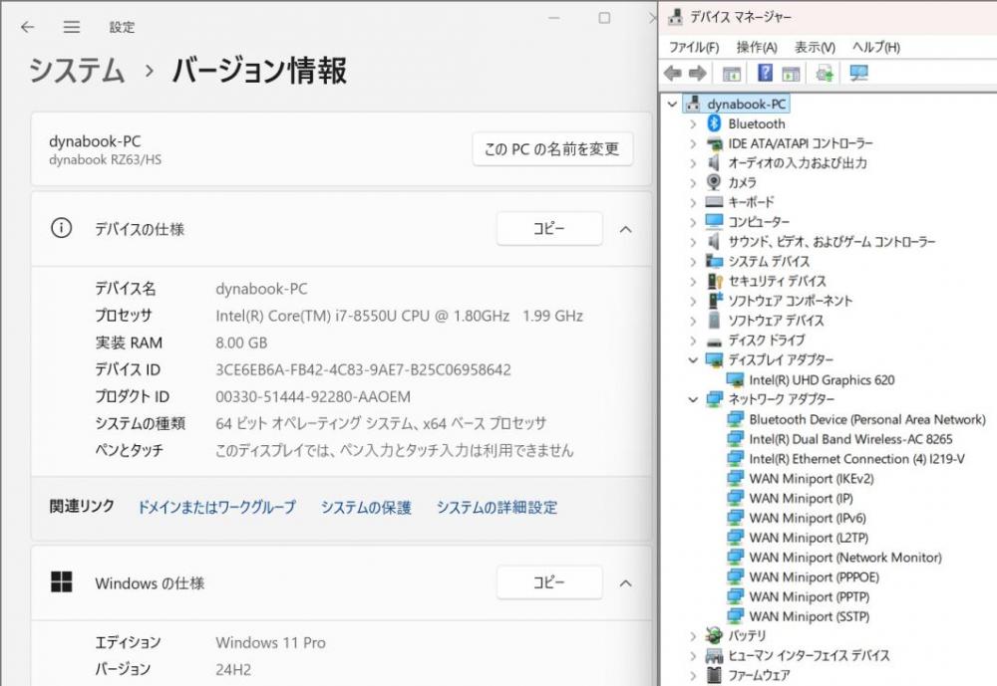Screen dimensions: 997x686
Task: Select Bluetooth Device (Personal Area Network)
Action: click(x=867, y=419)
